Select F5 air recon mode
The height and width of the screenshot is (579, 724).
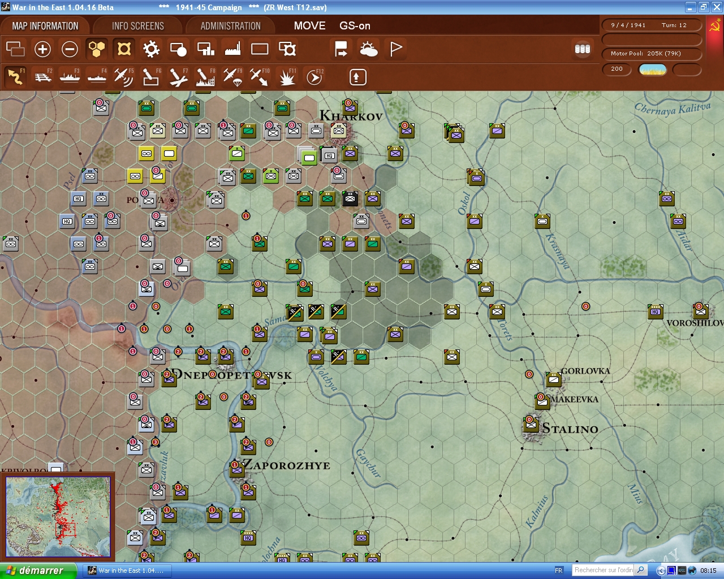pos(124,76)
